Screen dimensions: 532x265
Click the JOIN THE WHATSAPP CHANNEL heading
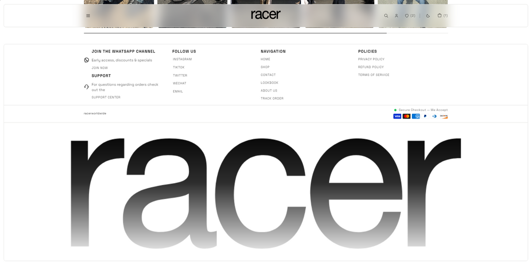click(123, 51)
